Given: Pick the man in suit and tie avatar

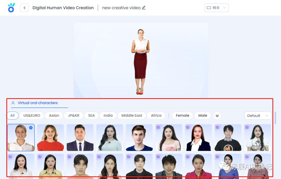Looking at the screenshot, I should click(80, 138).
